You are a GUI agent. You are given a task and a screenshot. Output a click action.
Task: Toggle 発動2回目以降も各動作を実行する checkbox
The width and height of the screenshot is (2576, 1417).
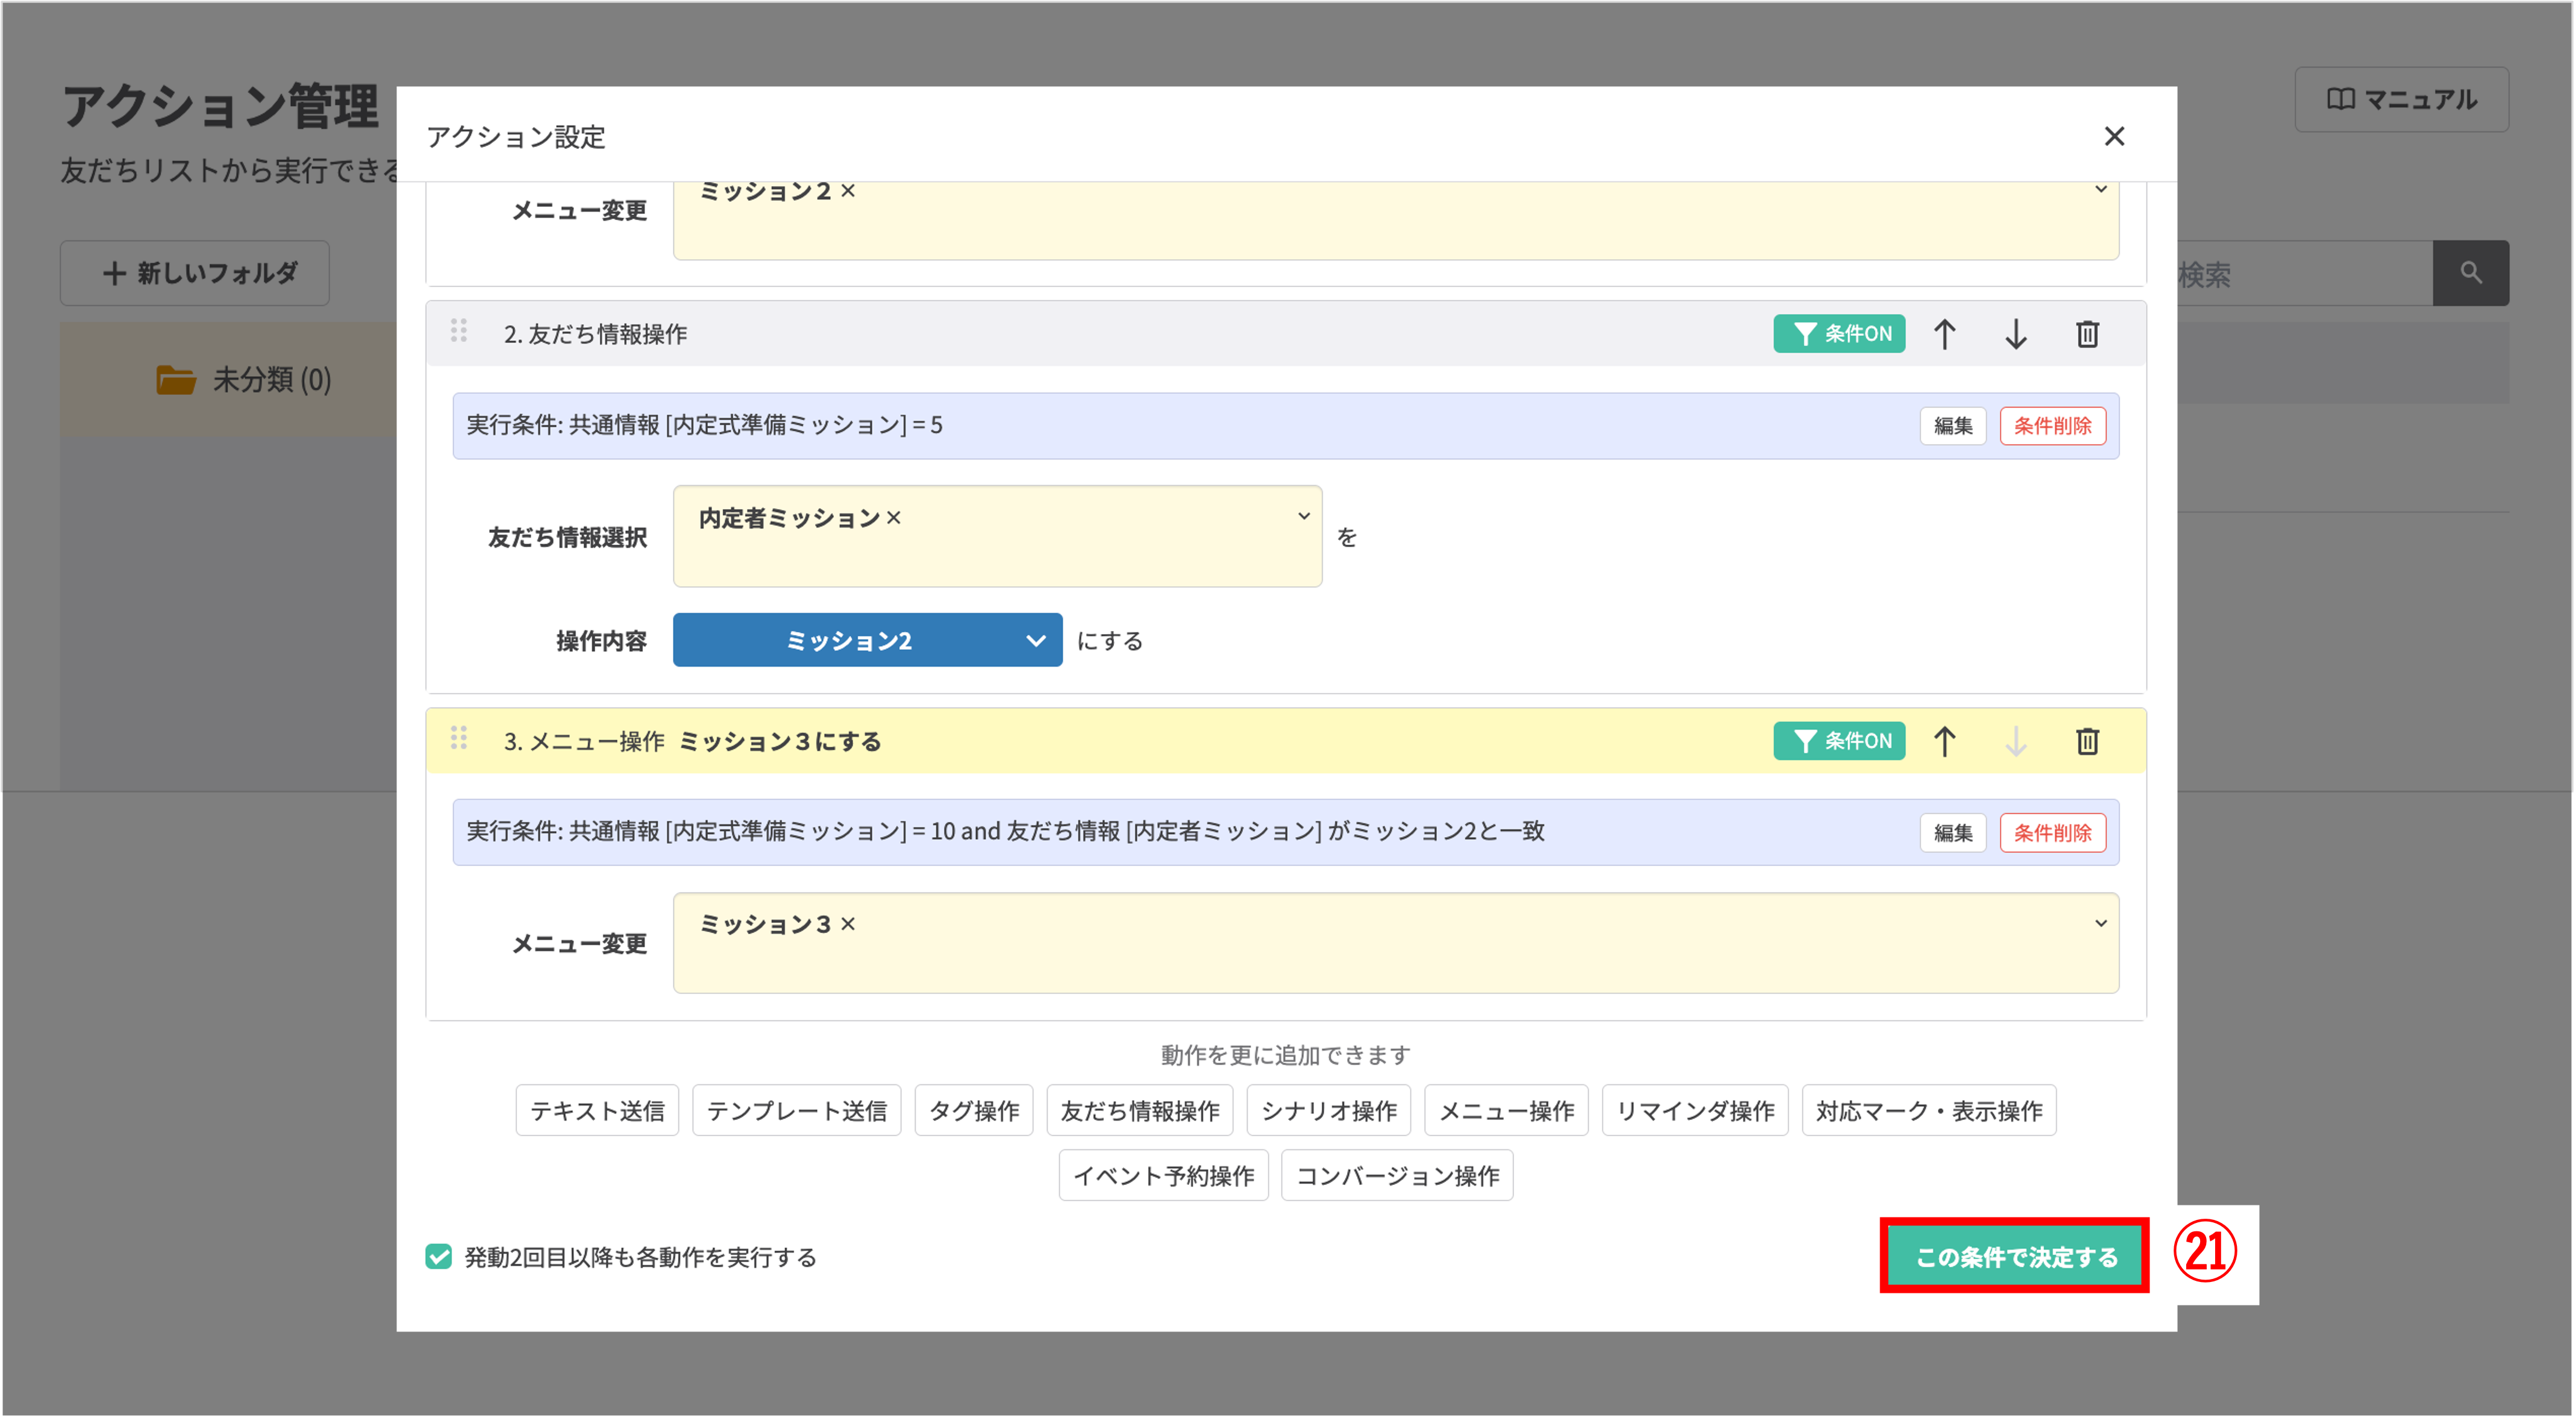tap(439, 1257)
